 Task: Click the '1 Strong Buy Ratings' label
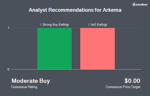pyautogui.click(x=54, y=25)
